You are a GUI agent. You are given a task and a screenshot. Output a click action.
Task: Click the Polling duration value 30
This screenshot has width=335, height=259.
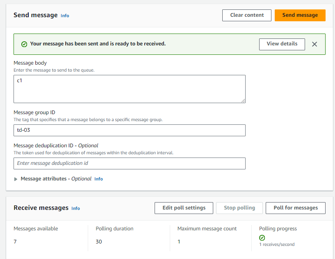[x=99, y=242]
